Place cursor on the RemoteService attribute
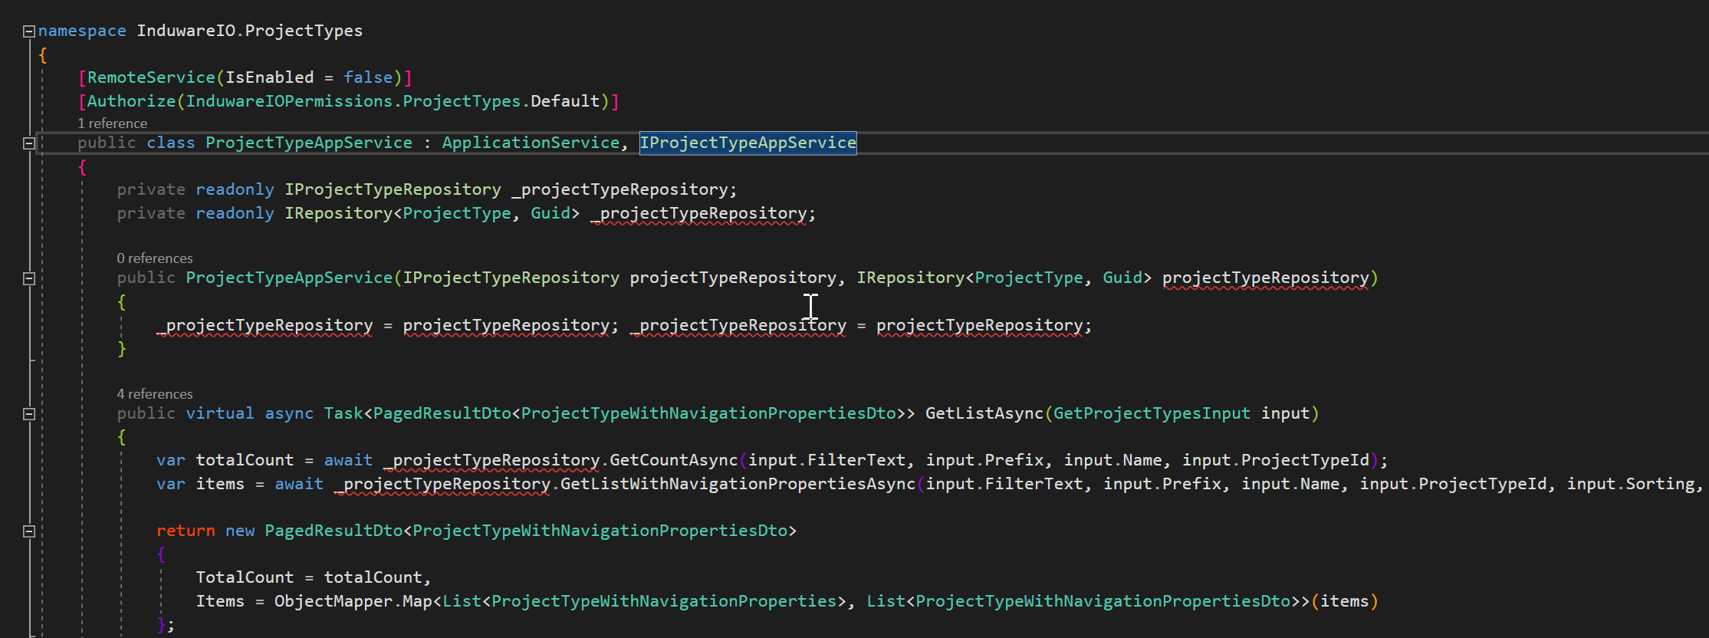 click(x=151, y=77)
